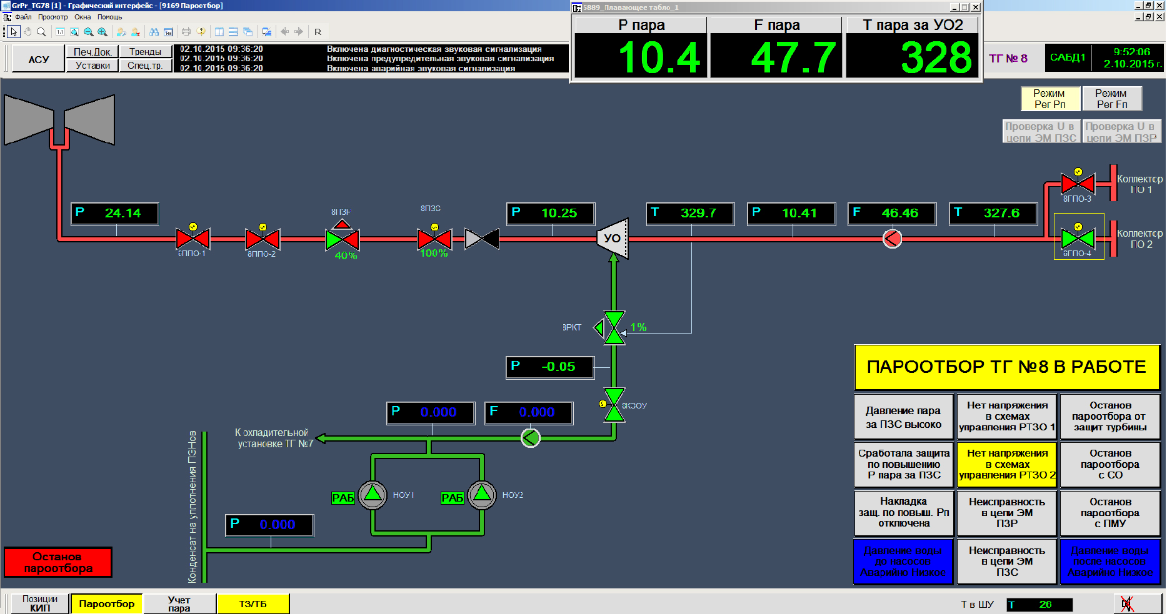This screenshot has width=1167, height=614.
Task: Select valve 8ППО-1 on steam line
Action: (193, 239)
